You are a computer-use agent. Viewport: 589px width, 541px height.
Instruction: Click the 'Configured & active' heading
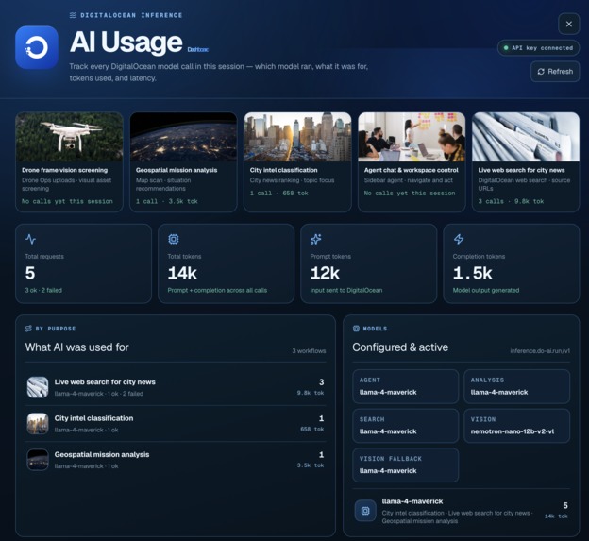[x=400, y=347]
